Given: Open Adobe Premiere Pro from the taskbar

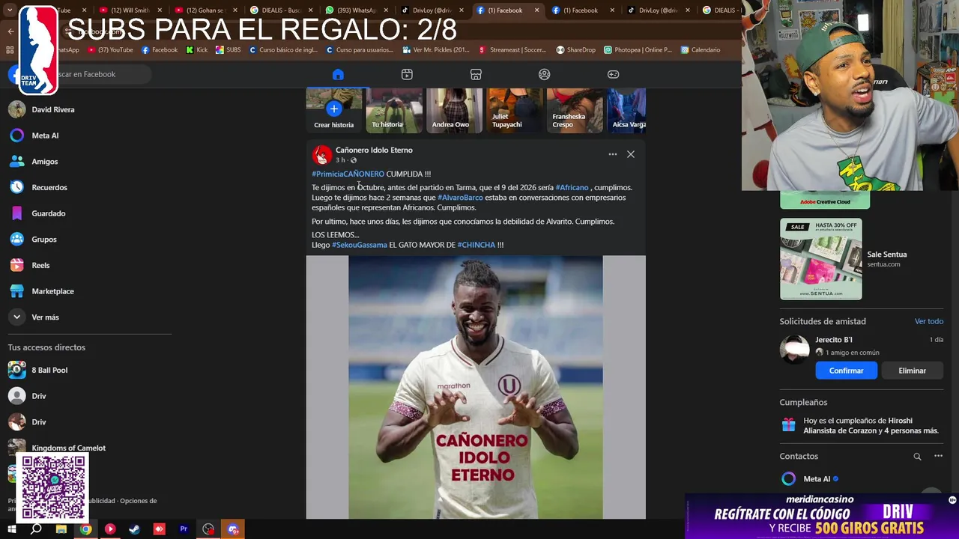Looking at the screenshot, I should 184,529.
